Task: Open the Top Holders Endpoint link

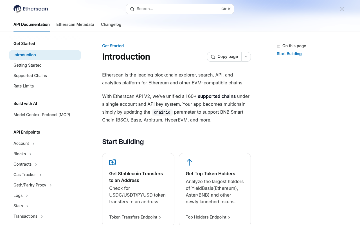Action: pyautogui.click(x=208, y=217)
